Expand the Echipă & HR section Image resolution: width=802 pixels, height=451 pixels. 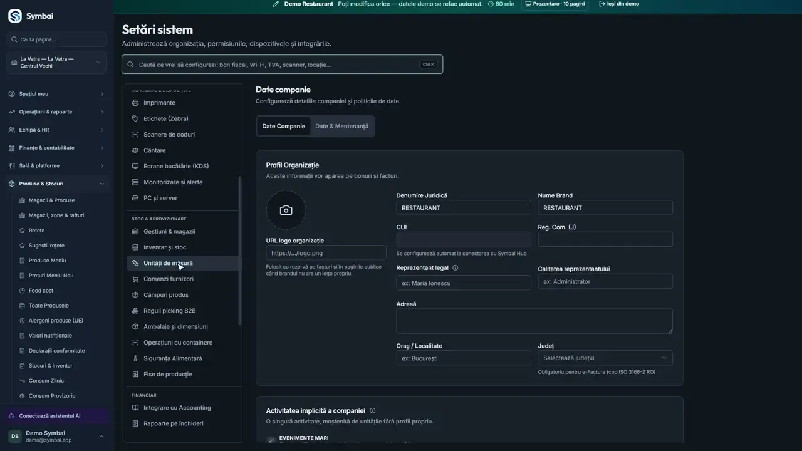click(x=56, y=130)
